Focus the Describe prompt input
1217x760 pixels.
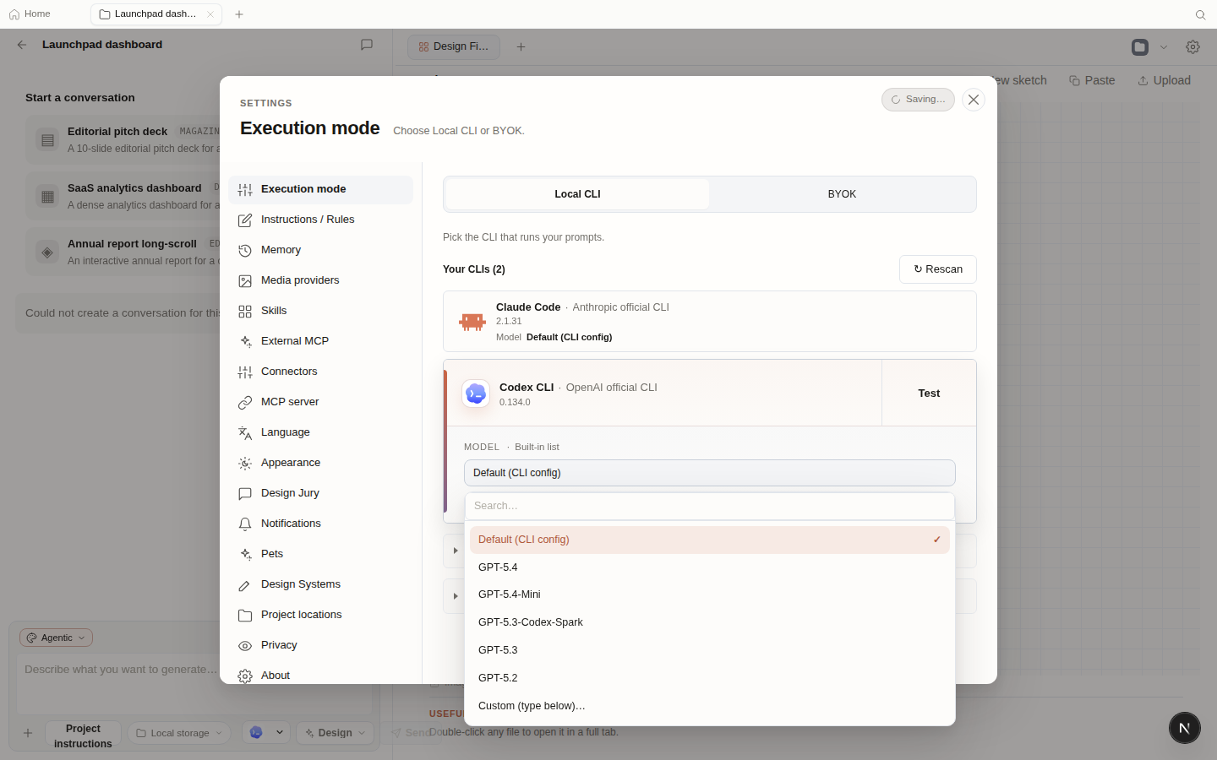(194, 682)
